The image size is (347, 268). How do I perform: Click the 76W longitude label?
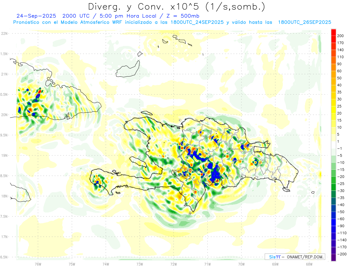point(38,264)
